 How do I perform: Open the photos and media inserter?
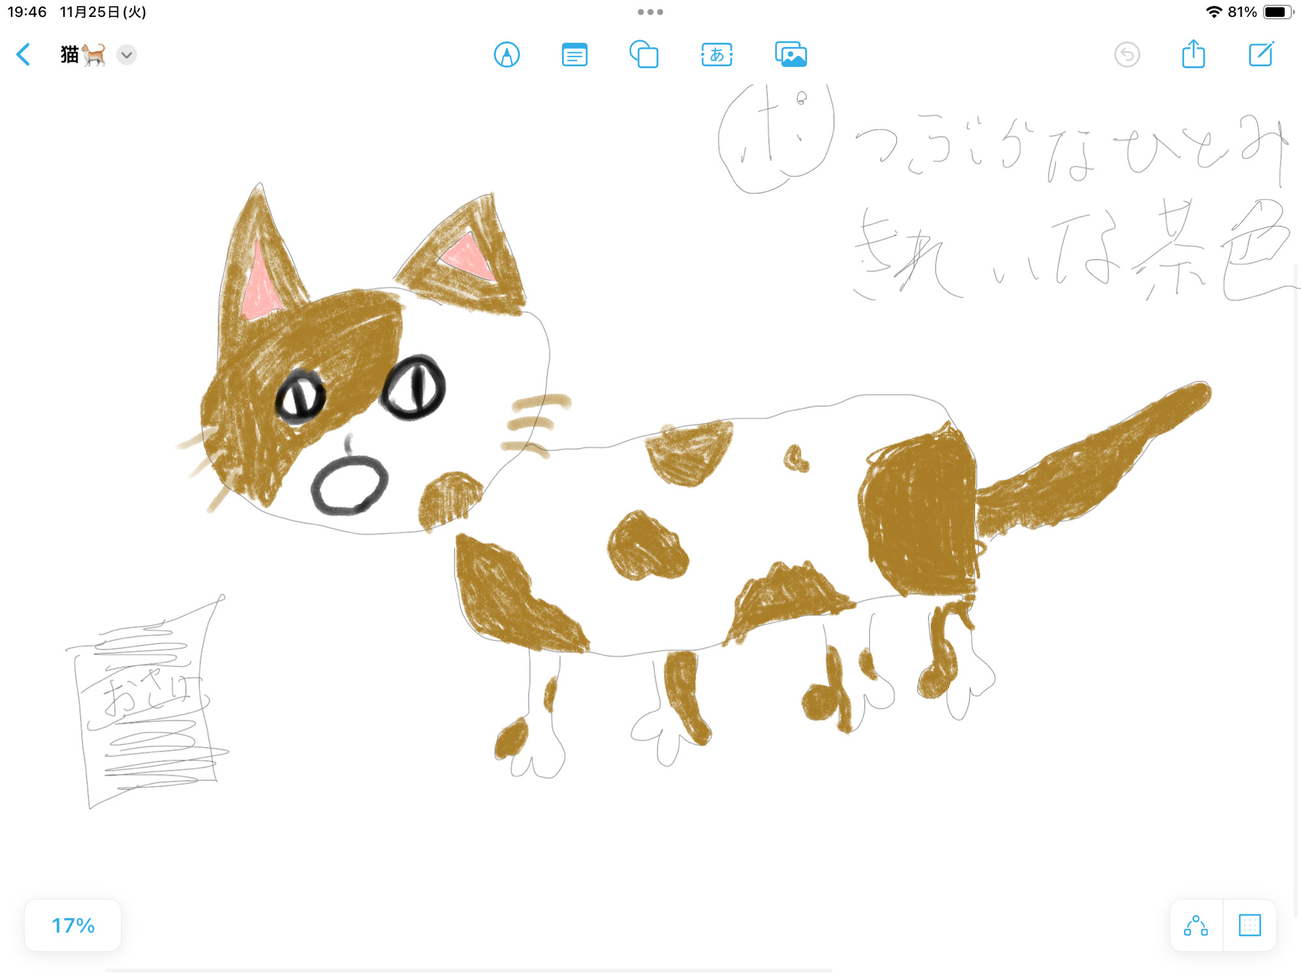[x=790, y=55]
